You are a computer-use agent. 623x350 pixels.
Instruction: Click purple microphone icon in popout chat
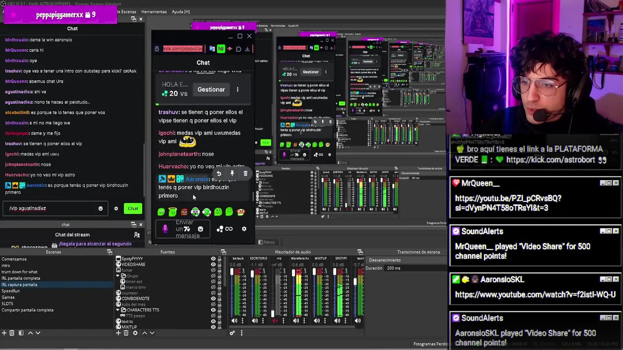coord(165,229)
